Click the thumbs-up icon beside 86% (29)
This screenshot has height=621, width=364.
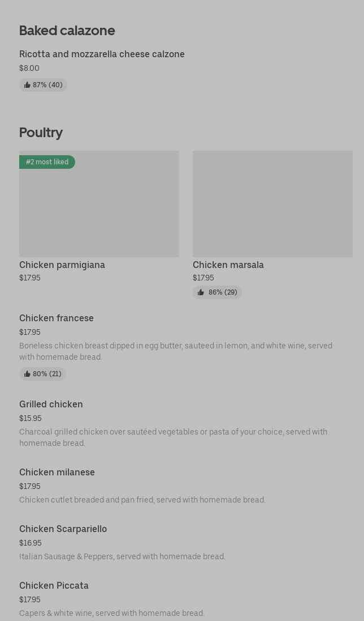tap(201, 292)
